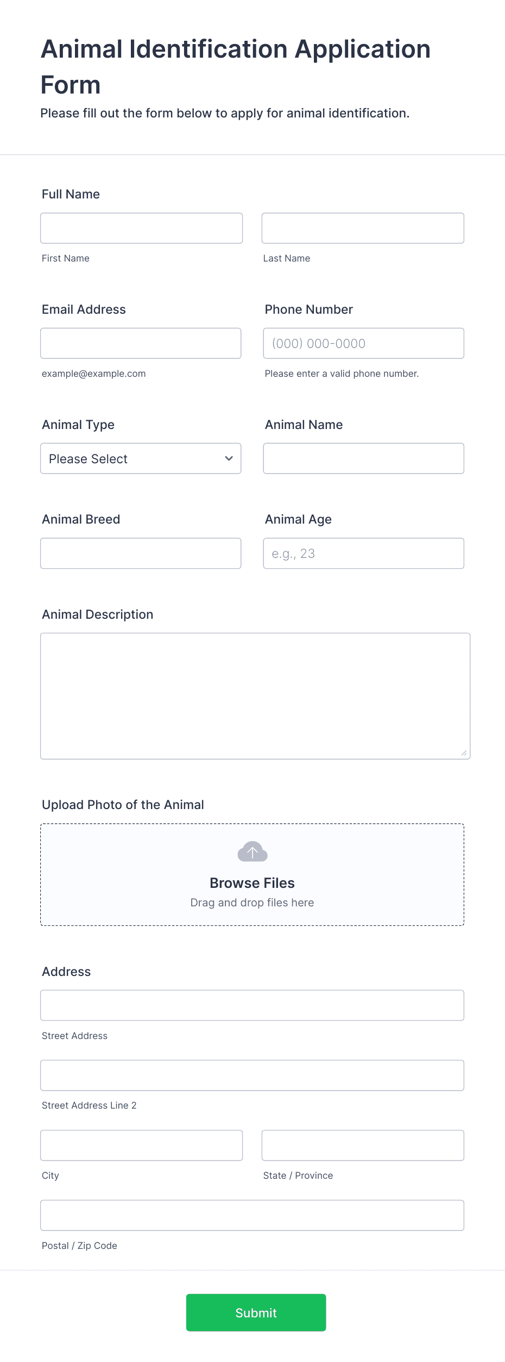Click the drag and drop files area
The width and height of the screenshot is (505, 1362).
(252, 902)
